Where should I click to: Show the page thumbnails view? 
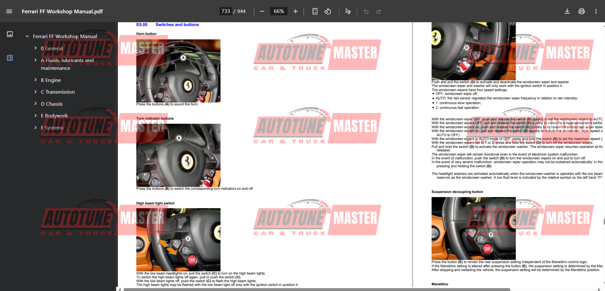[10, 34]
